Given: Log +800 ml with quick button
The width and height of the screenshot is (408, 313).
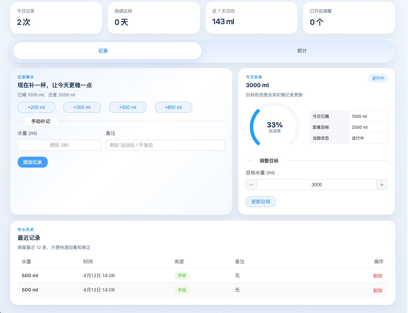Looking at the screenshot, I should coord(173,107).
